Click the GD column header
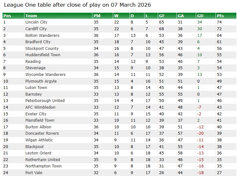The height and width of the screenshot is (176, 237). [x=200, y=16]
